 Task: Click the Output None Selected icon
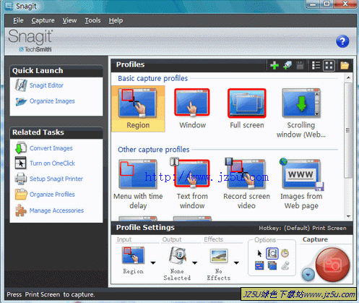pos(178,256)
